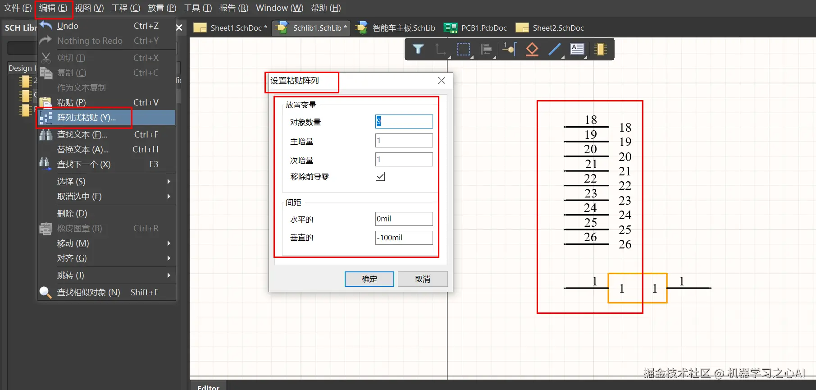
Task: Open the 帮助 (H) menu
Action: pos(326,8)
